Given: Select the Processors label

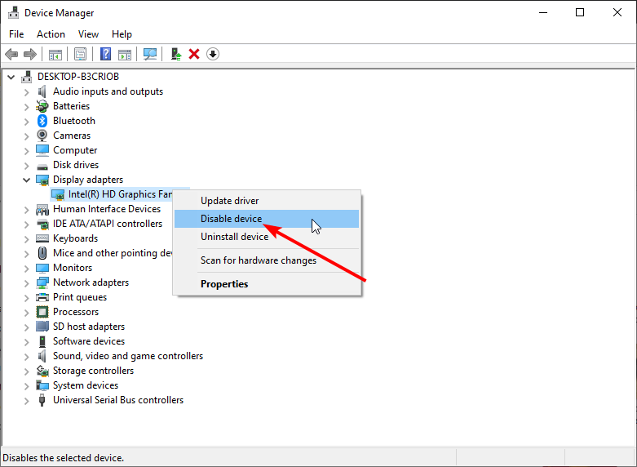Looking at the screenshot, I should (x=76, y=312).
